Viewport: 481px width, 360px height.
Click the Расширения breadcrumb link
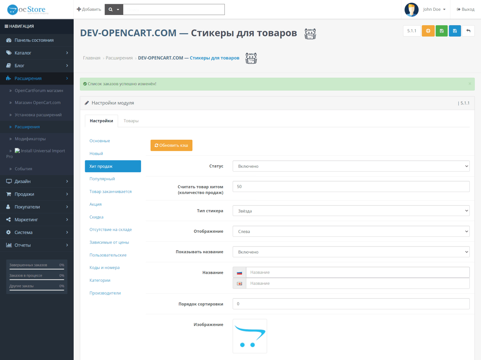[119, 58]
